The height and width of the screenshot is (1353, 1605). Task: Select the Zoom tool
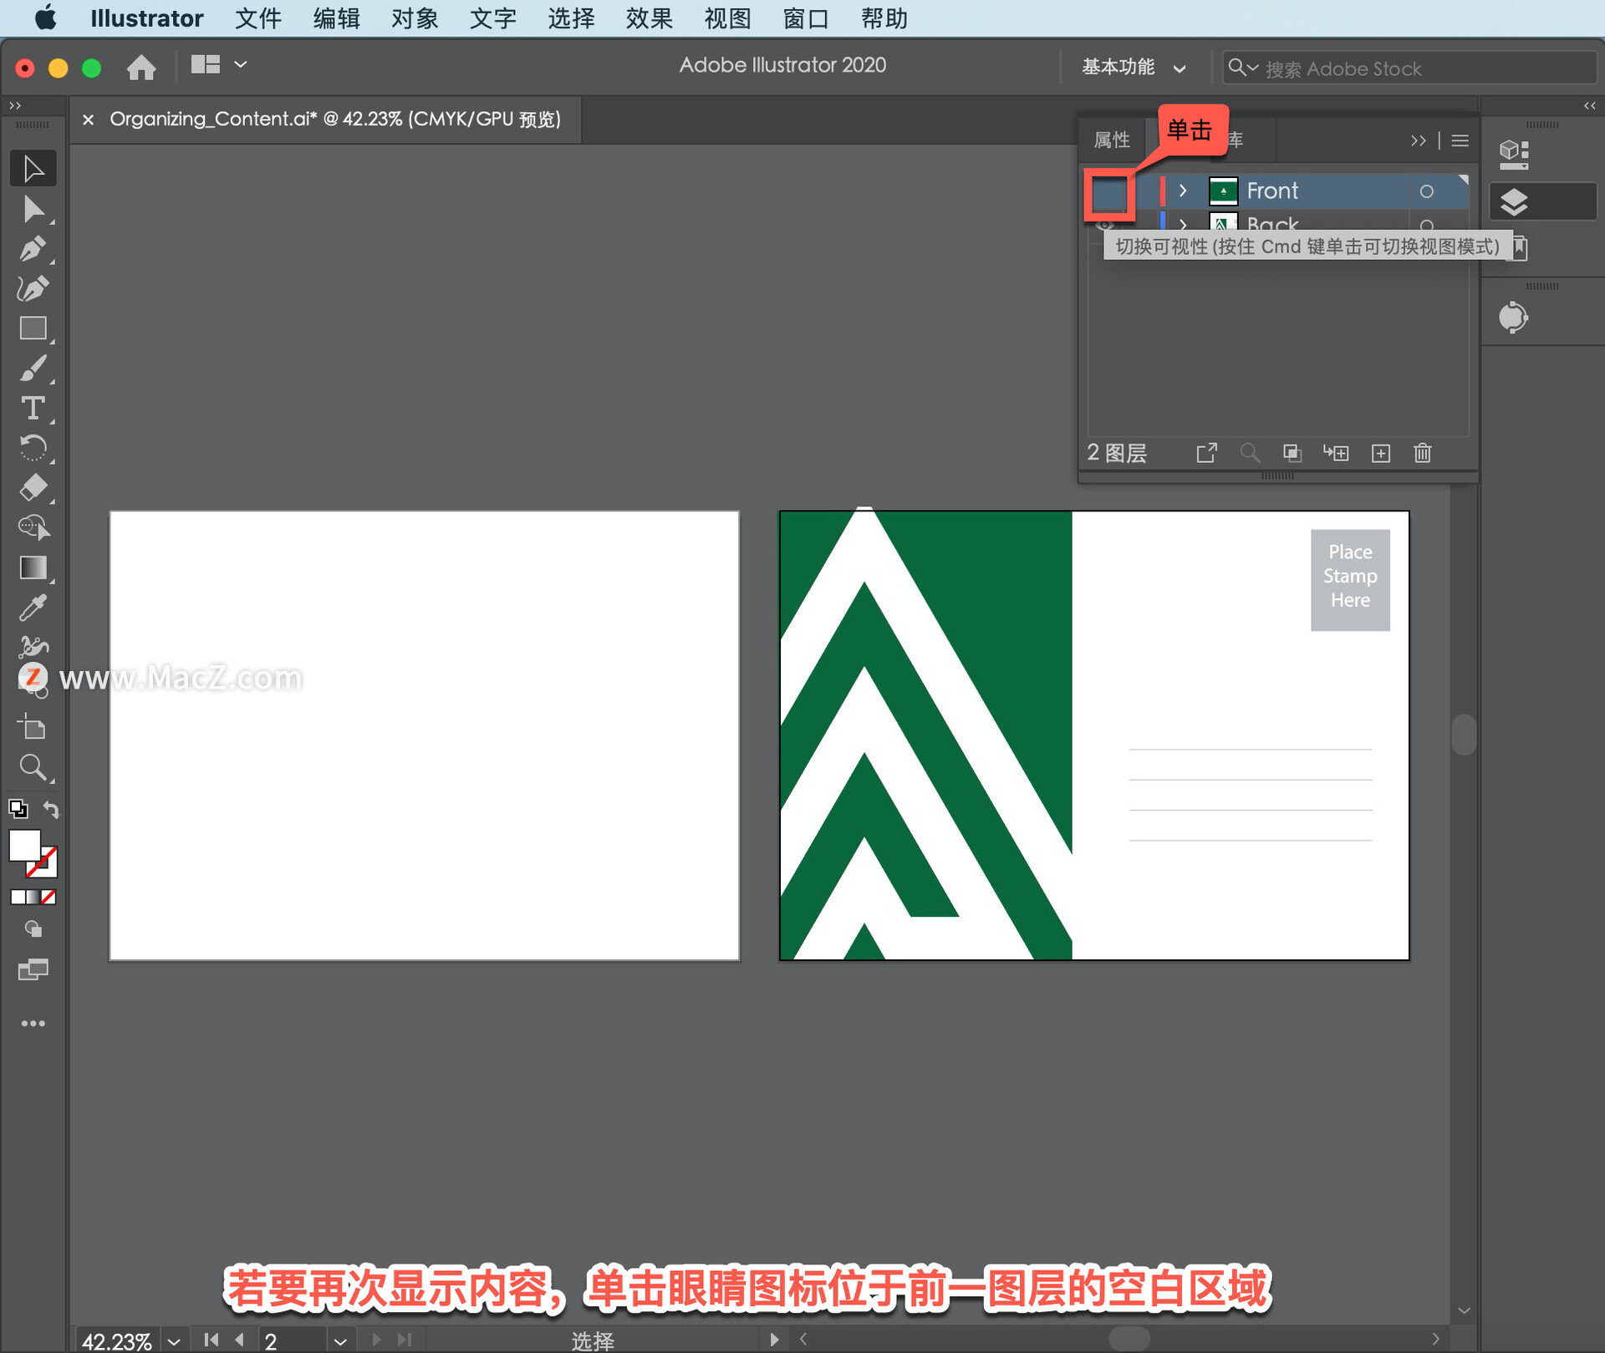tap(33, 767)
